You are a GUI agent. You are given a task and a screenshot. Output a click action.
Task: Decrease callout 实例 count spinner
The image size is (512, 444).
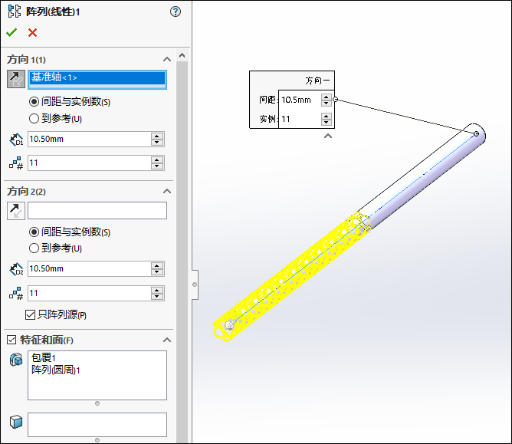[327, 122]
